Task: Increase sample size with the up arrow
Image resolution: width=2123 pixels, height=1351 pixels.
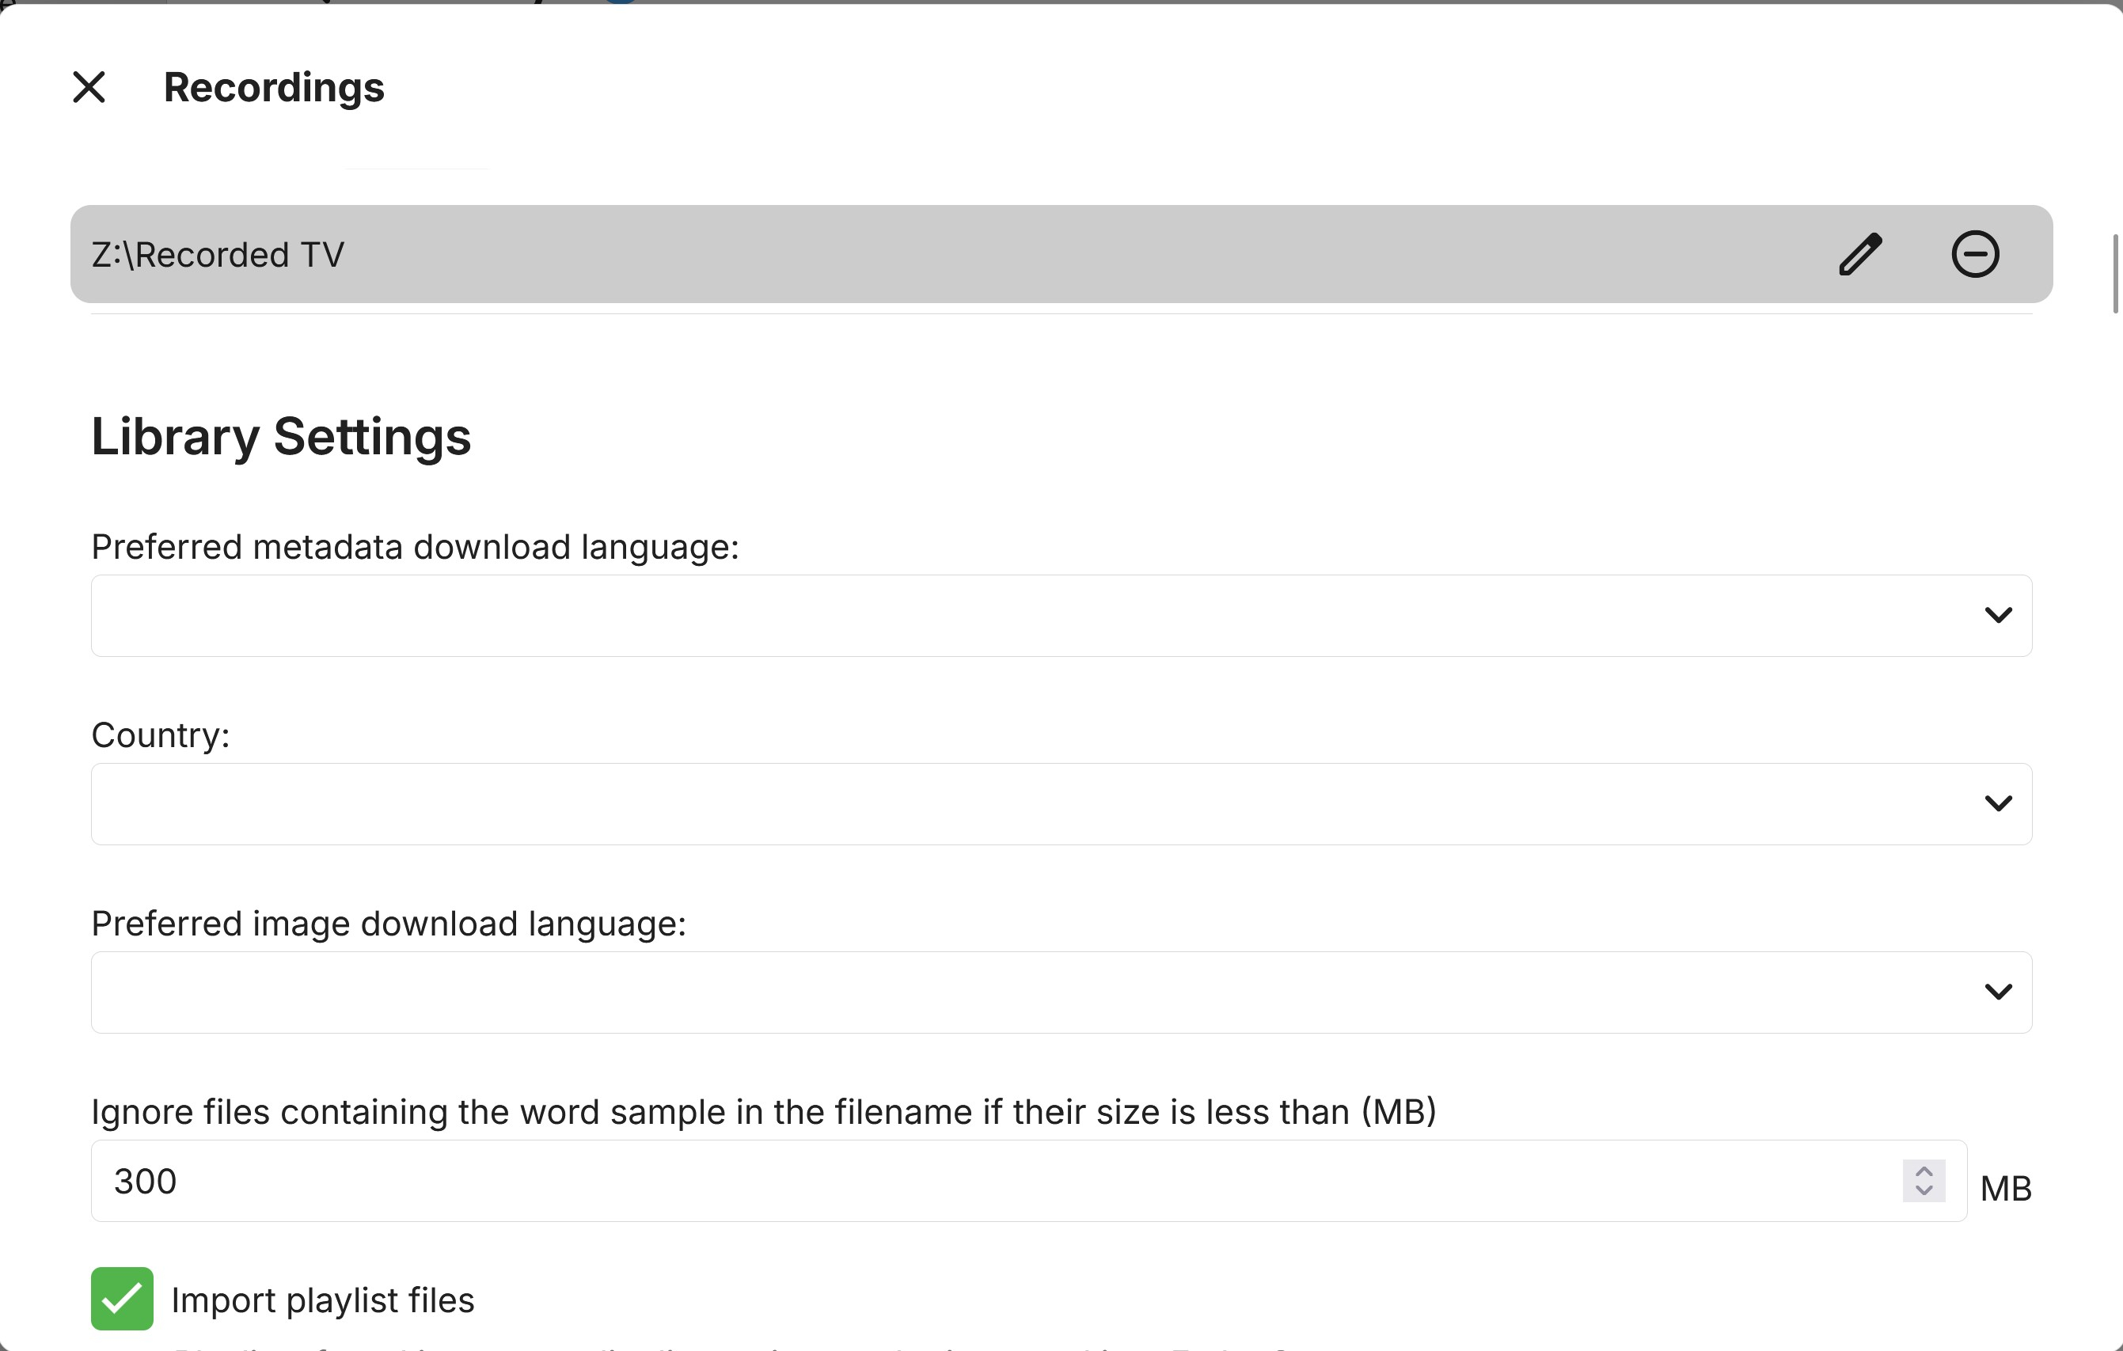Action: tap(1924, 1172)
